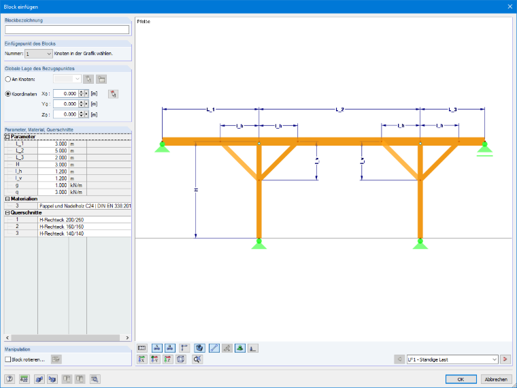Toggle member line display icon
The width and height of the screenshot is (517, 388).
click(x=214, y=348)
